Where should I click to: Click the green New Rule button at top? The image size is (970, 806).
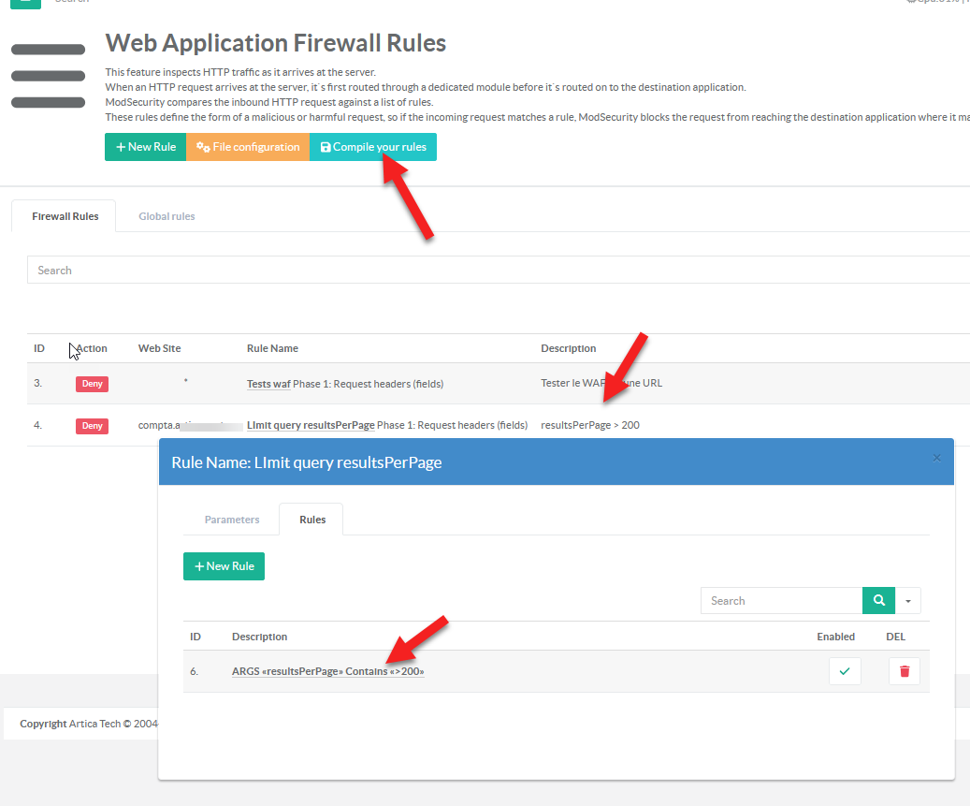(x=146, y=147)
